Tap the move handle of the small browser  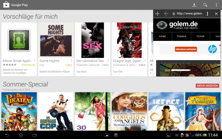(x=157, y=14)
